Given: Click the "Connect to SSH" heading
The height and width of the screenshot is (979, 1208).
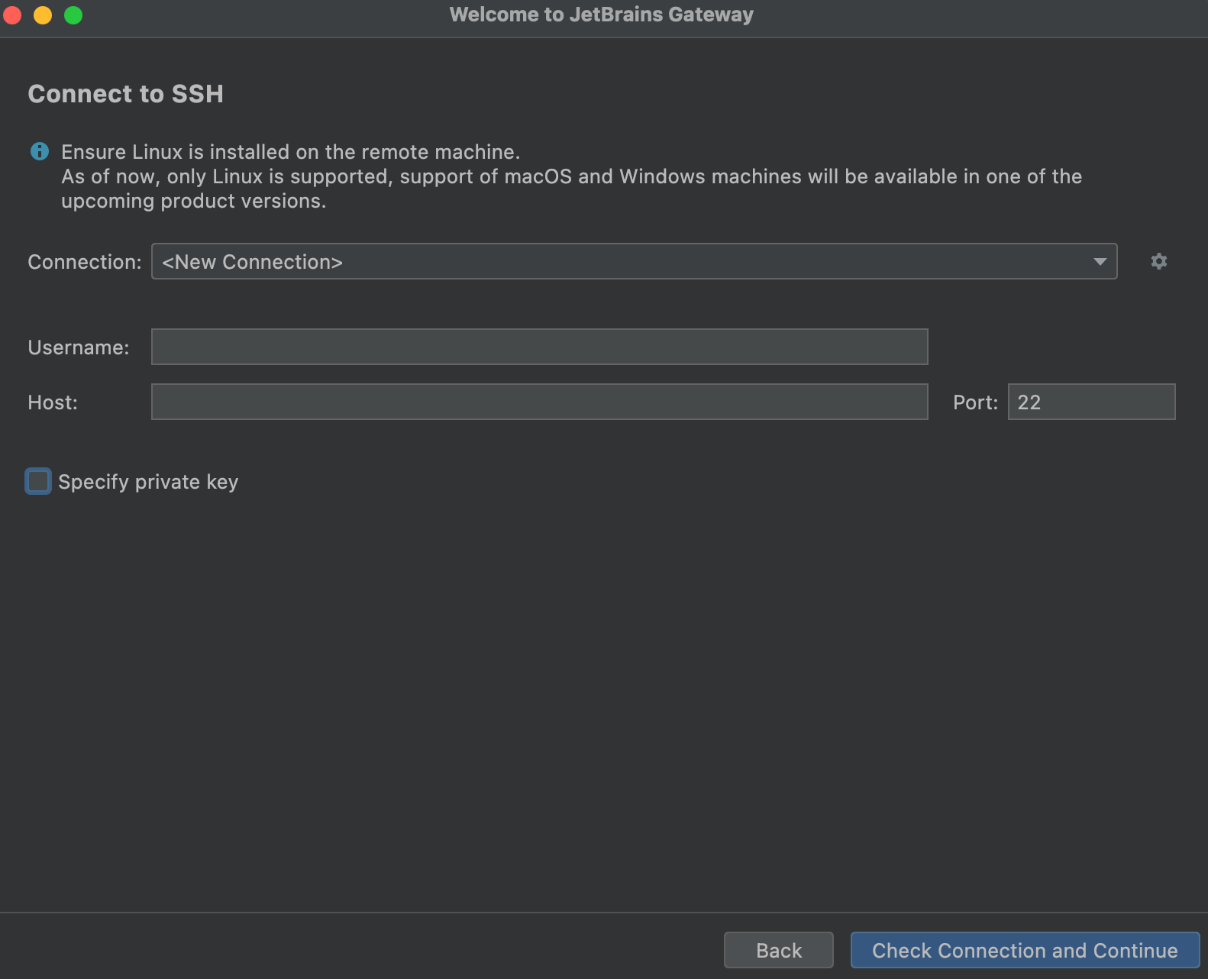Looking at the screenshot, I should pyautogui.click(x=126, y=94).
